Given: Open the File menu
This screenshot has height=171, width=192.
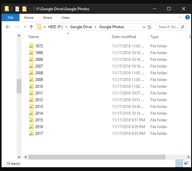Looking at the screenshot, I should click(x=11, y=18).
